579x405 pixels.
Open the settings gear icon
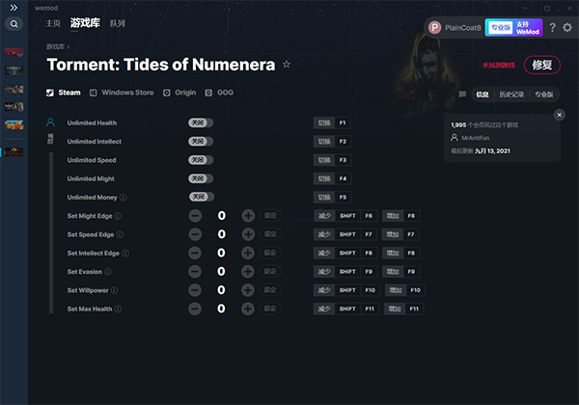567,28
